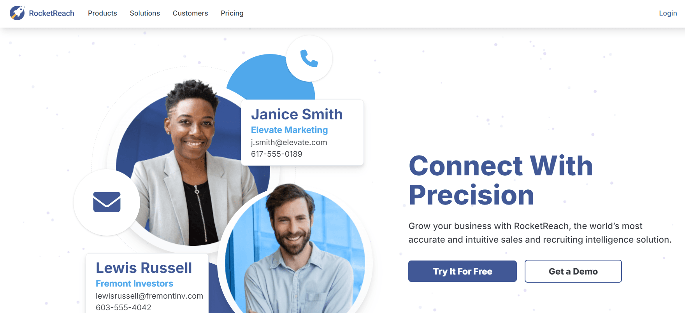Click the Fremont Investors company text
The height and width of the screenshot is (313, 685).
pos(135,283)
